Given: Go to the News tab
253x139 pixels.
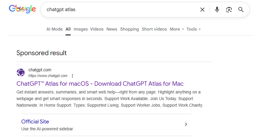Looking at the screenshot, I should 112,29.
